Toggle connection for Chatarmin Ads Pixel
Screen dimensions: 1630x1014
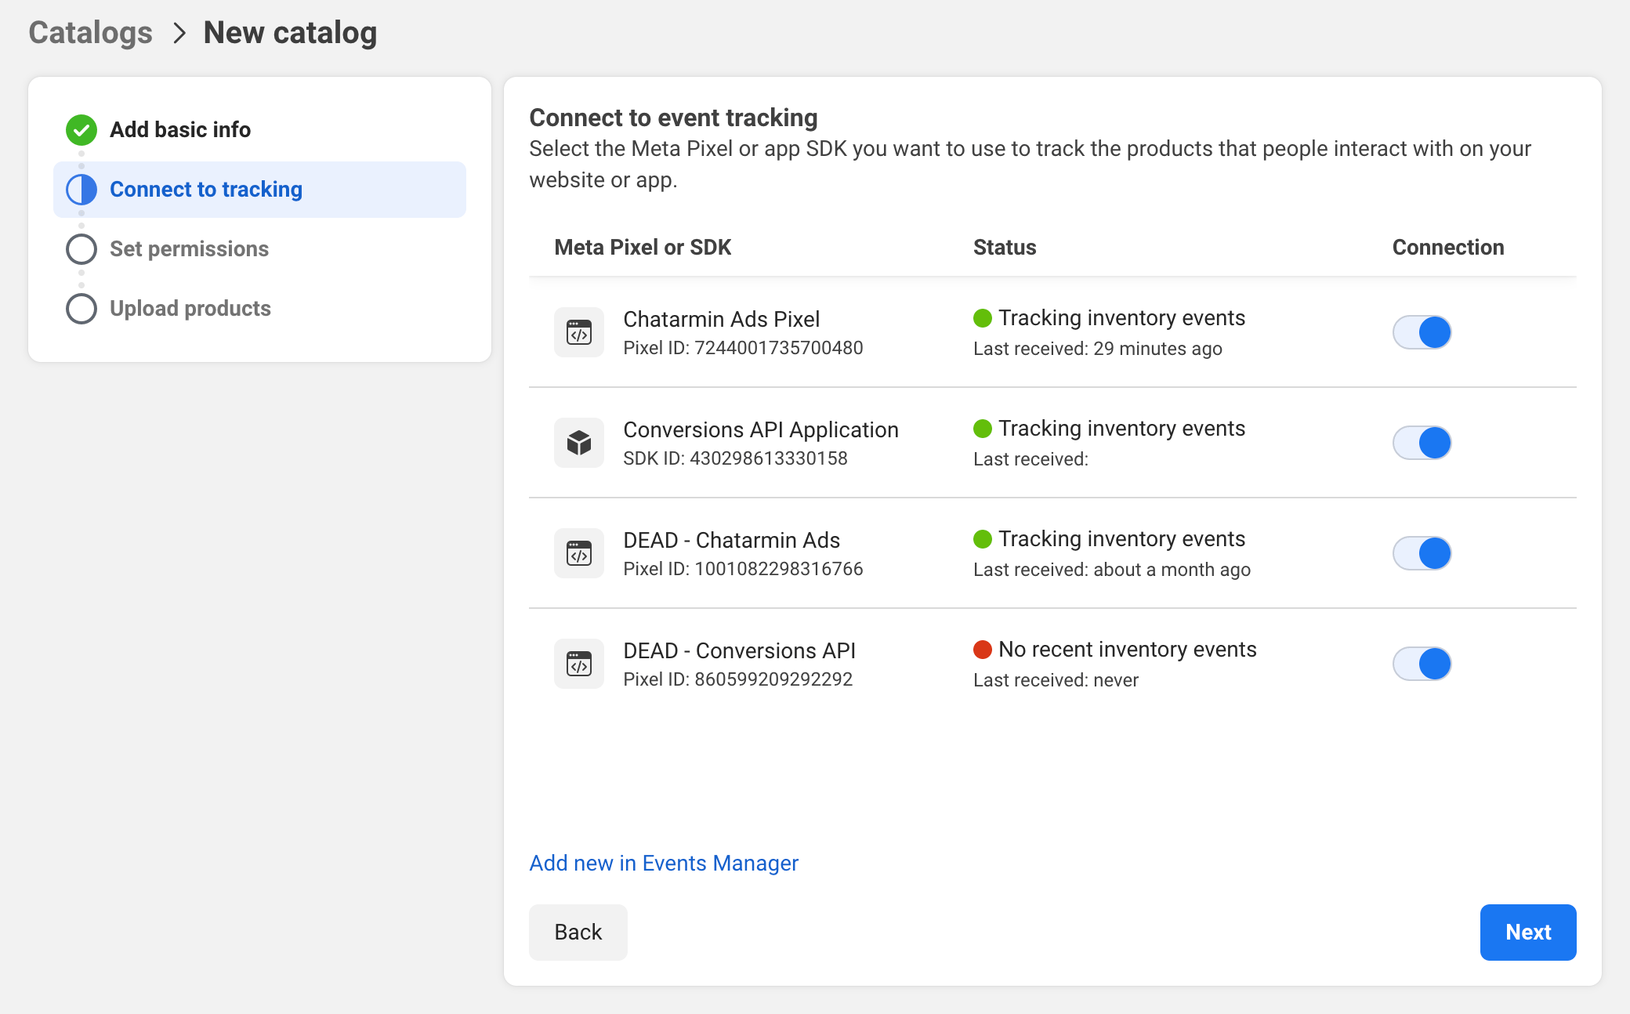(1422, 332)
